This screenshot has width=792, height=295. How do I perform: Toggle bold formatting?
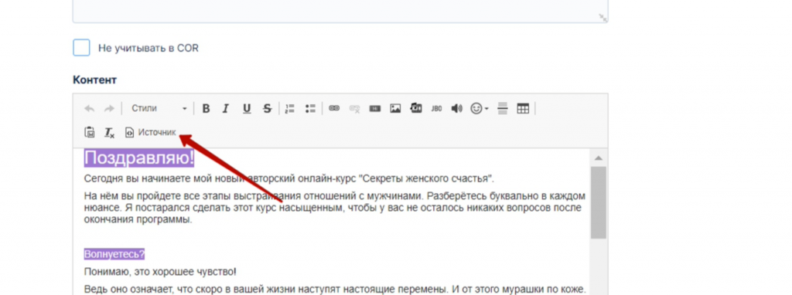[206, 108]
